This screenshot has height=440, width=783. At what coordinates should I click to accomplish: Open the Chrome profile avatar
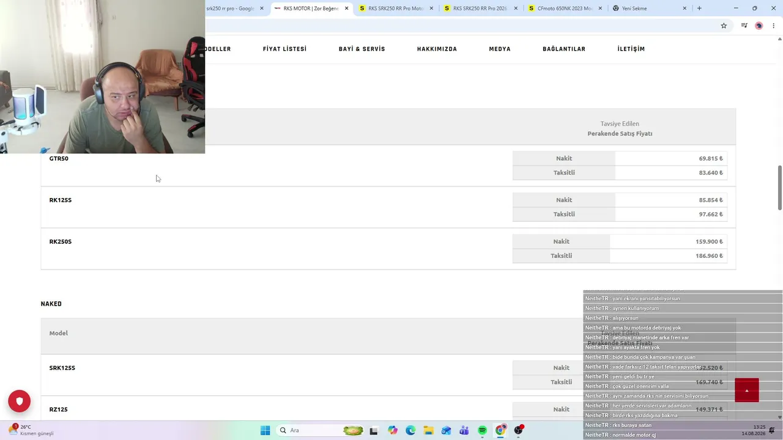click(x=759, y=26)
